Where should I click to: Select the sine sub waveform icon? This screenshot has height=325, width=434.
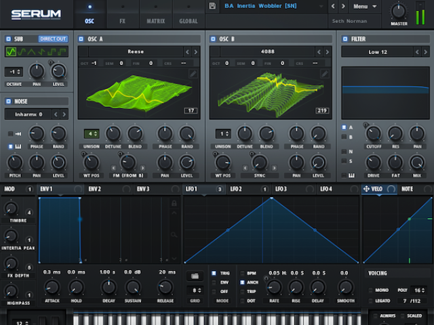point(11,51)
